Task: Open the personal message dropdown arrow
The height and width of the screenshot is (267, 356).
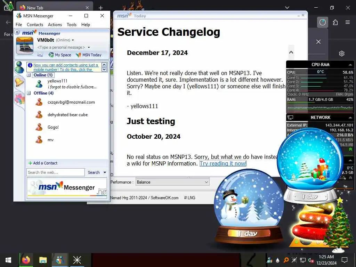Action: pyautogui.click(x=89, y=47)
